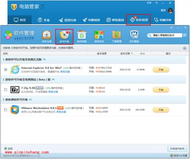Image resolution: width=190 pixels, height=159 pixels.
Task: Click the magnifier search icon in 软件管理
Action: click(x=185, y=35)
